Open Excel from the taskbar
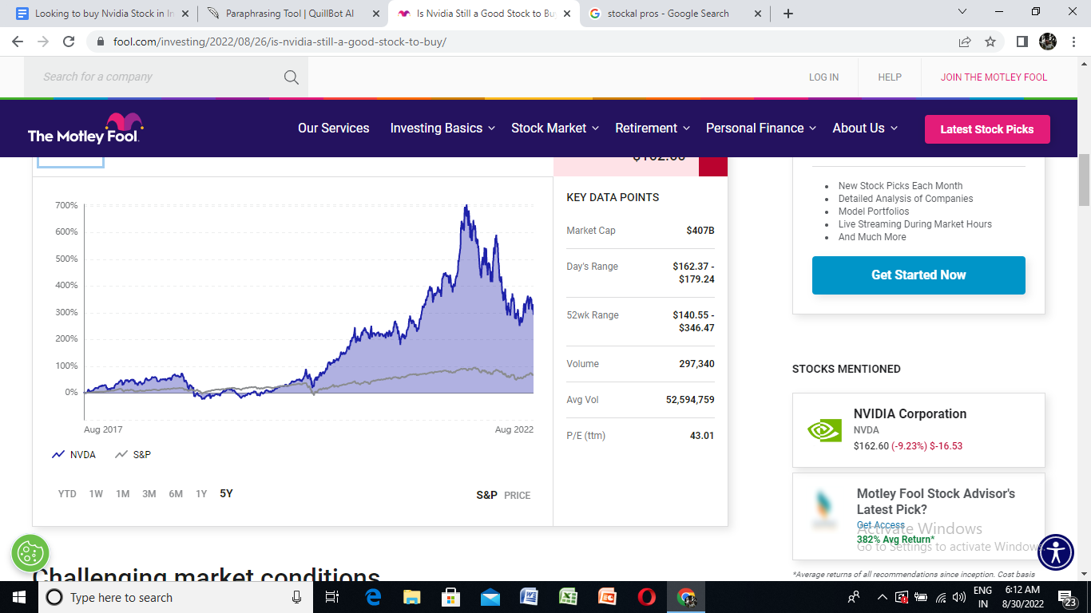 (x=568, y=597)
